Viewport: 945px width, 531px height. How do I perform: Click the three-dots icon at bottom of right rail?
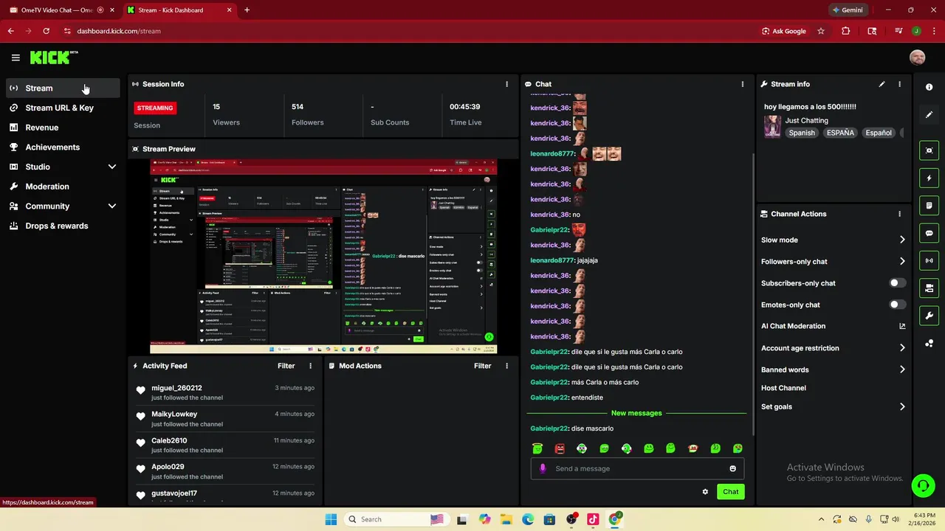tap(929, 344)
